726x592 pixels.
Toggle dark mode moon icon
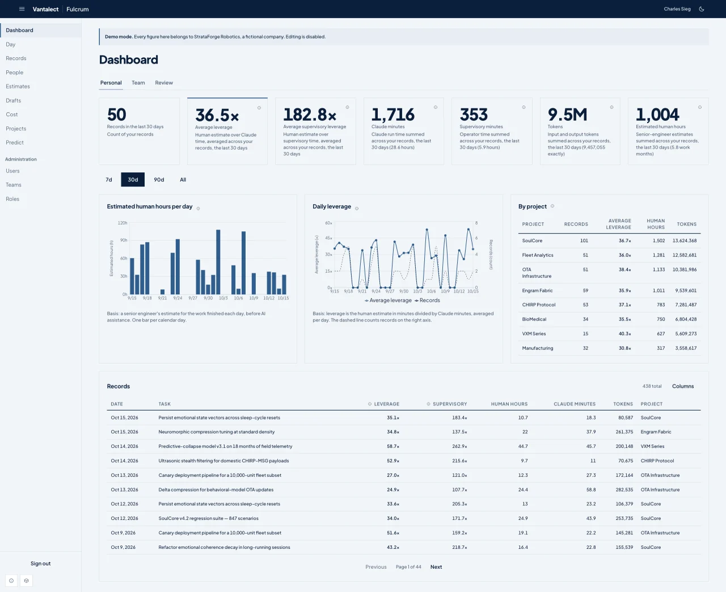(x=702, y=9)
